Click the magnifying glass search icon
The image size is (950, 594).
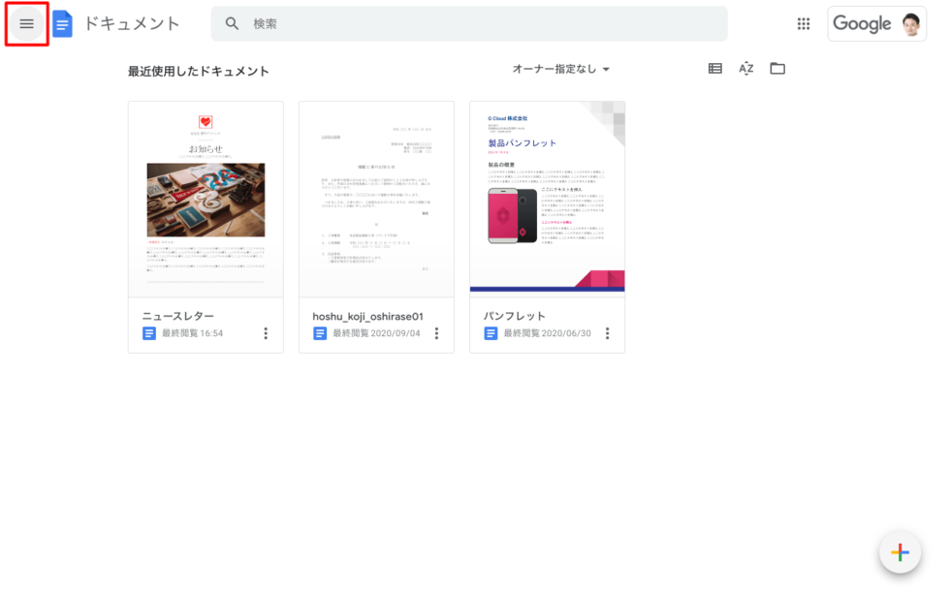click(x=232, y=24)
